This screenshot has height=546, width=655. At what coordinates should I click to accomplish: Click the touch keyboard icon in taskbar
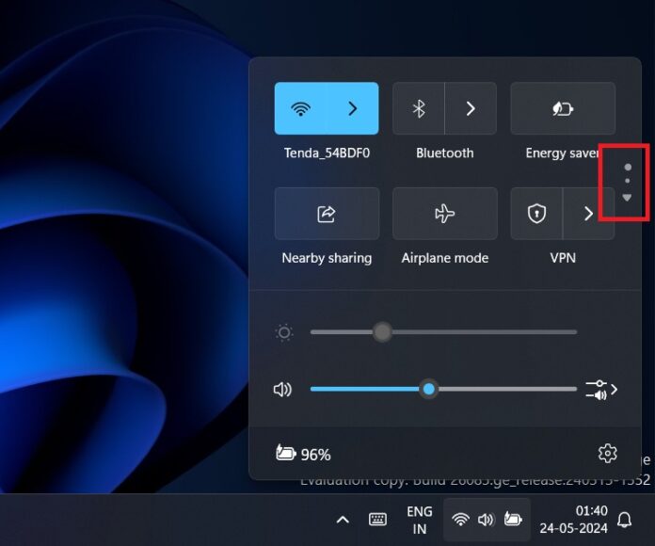tap(377, 520)
